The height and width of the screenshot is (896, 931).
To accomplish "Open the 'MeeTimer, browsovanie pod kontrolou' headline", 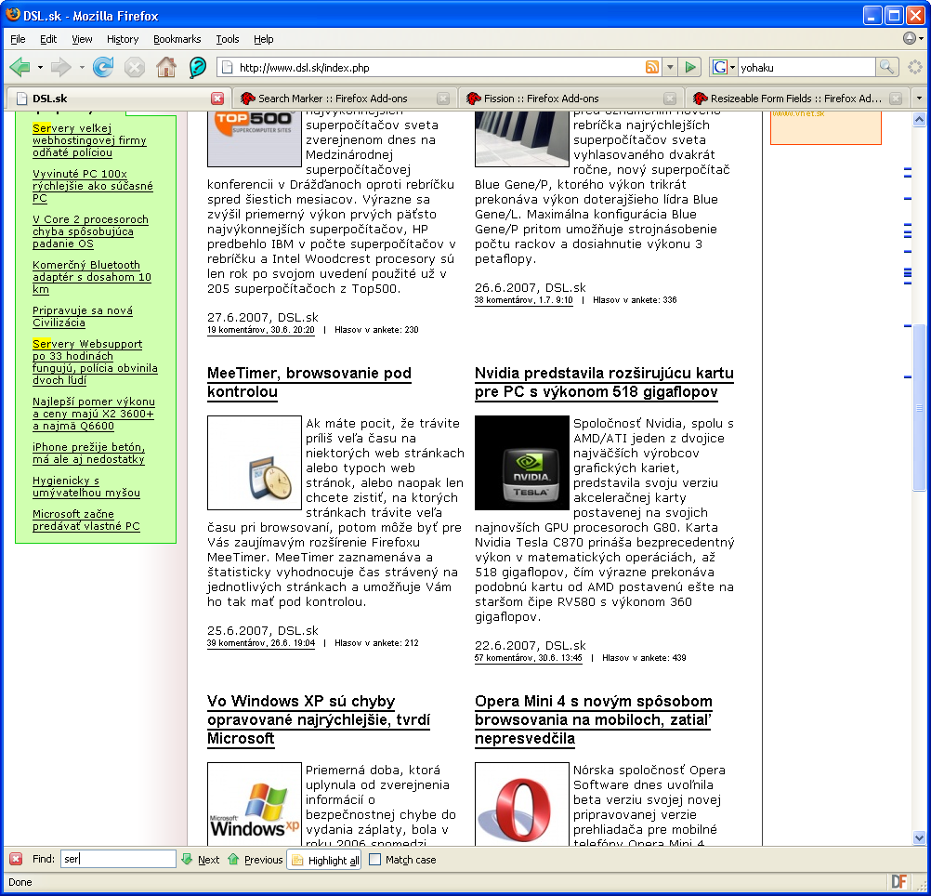I will (x=309, y=382).
